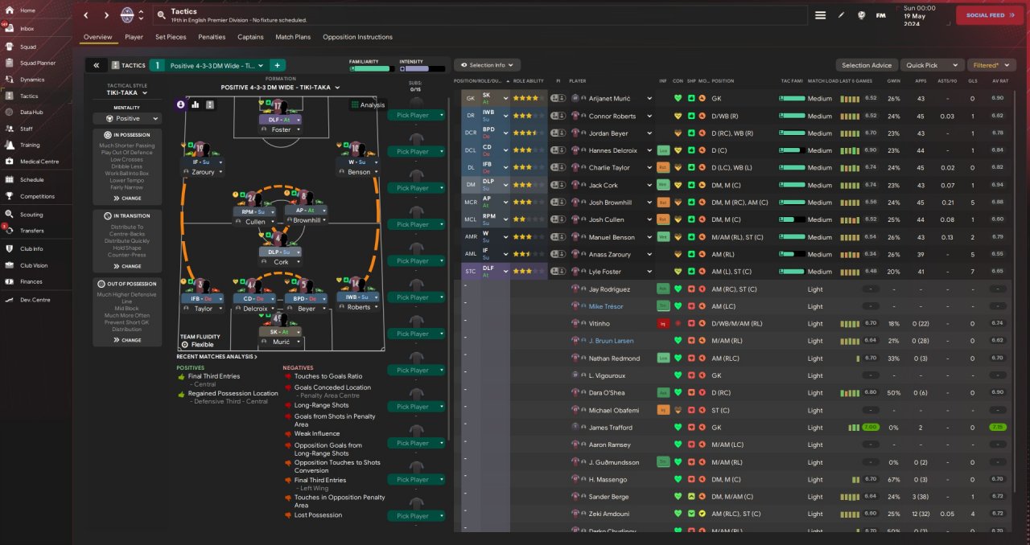Viewport: 1030px width, 545px height.
Task: Open the Scouting sidebar section
Action: point(31,215)
